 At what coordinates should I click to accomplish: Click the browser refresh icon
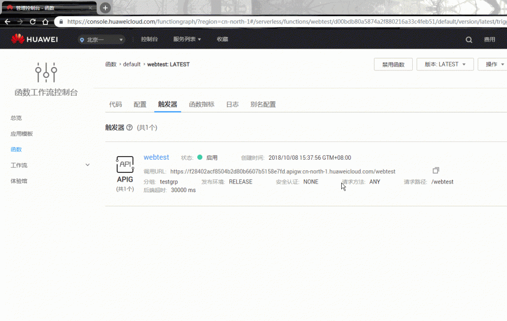point(32,22)
